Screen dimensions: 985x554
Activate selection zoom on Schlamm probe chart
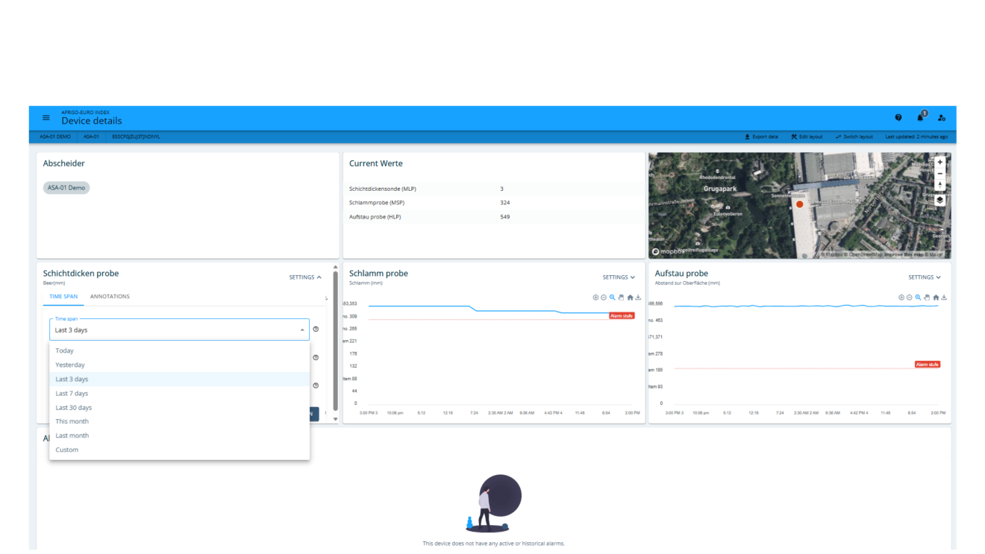pos(613,298)
